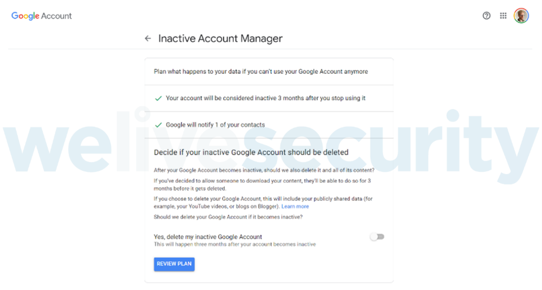Click the 'Plan what happens to your data' header
The image size is (542, 290).
(261, 72)
